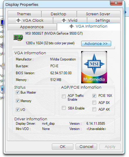Click the BIOS version value 62.94.57.00.00

point(61,73)
